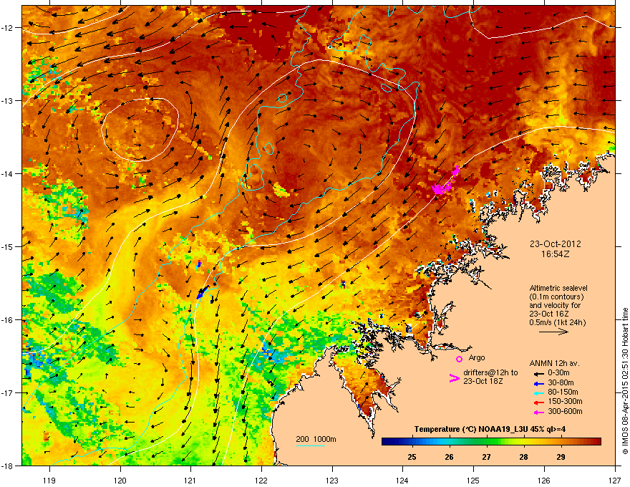Click the latitude axis label -17
This screenshot has width=630, height=487.
[7, 392]
